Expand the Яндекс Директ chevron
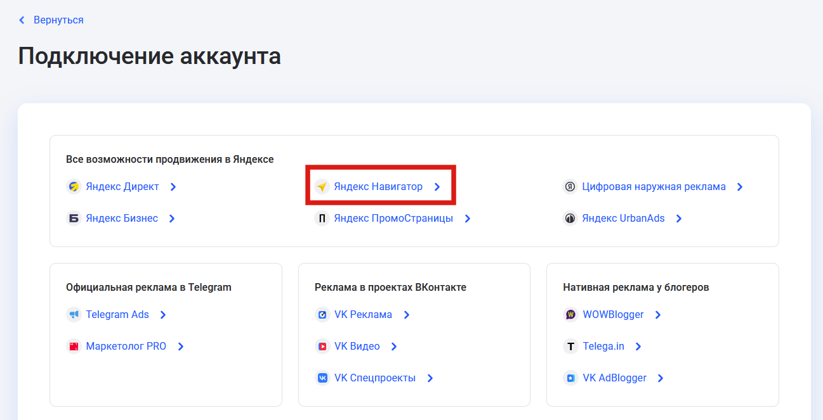This screenshot has width=823, height=420. coord(173,186)
